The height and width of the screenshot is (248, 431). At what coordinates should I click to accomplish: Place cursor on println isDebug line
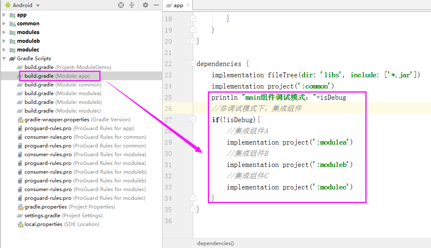coord(279,98)
